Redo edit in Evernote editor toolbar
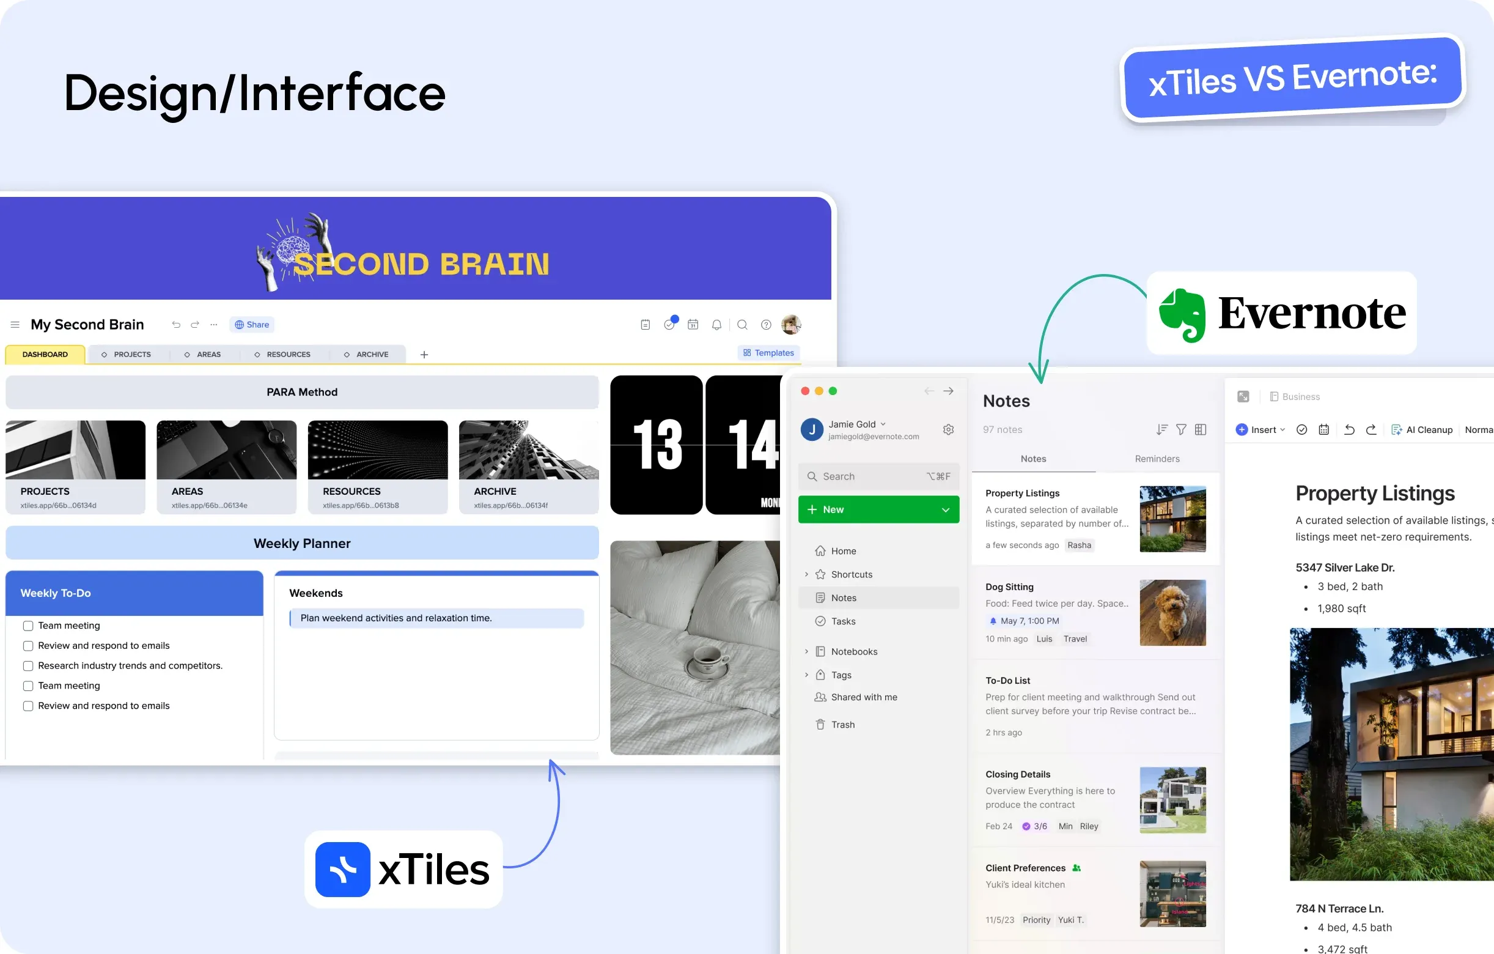This screenshot has height=954, width=1494. [1371, 429]
